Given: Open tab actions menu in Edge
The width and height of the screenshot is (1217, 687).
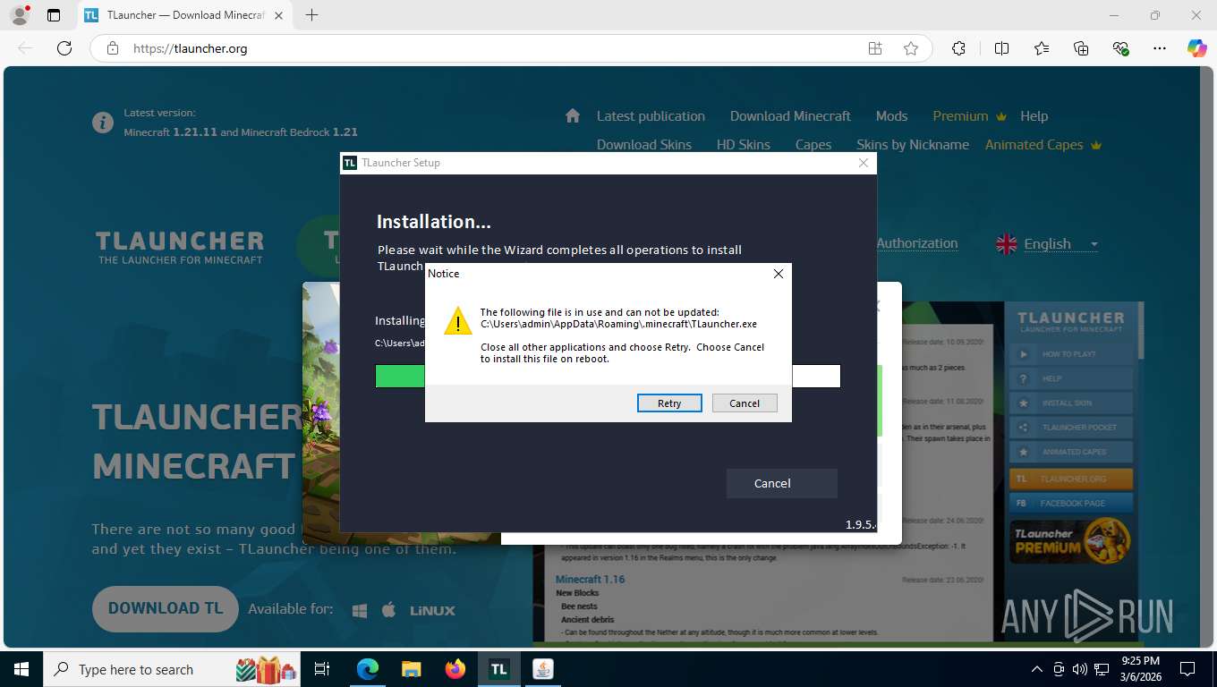Looking at the screenshot, I should [x=54, y=15].
